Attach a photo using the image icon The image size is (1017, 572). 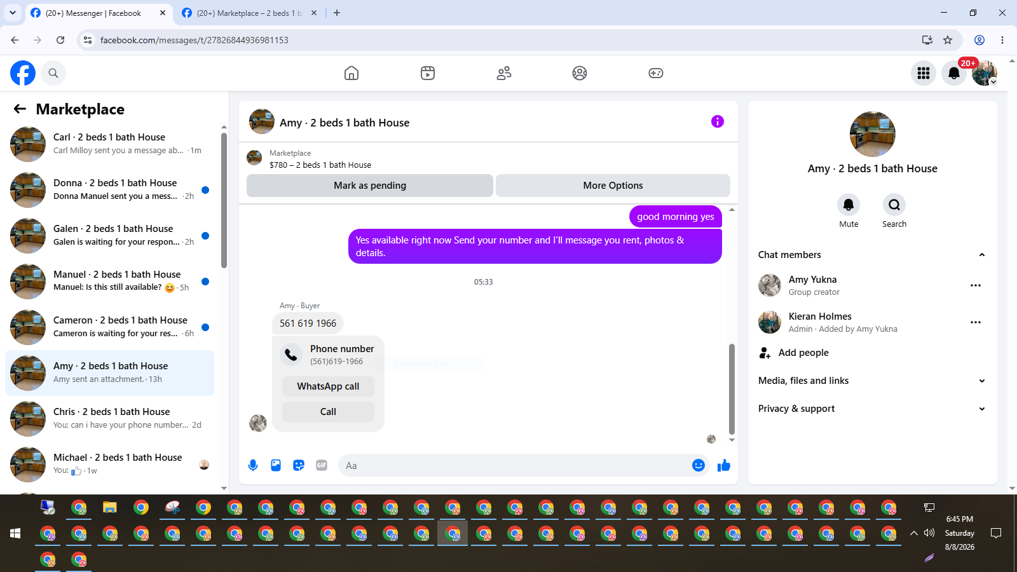tap(276, 465)
